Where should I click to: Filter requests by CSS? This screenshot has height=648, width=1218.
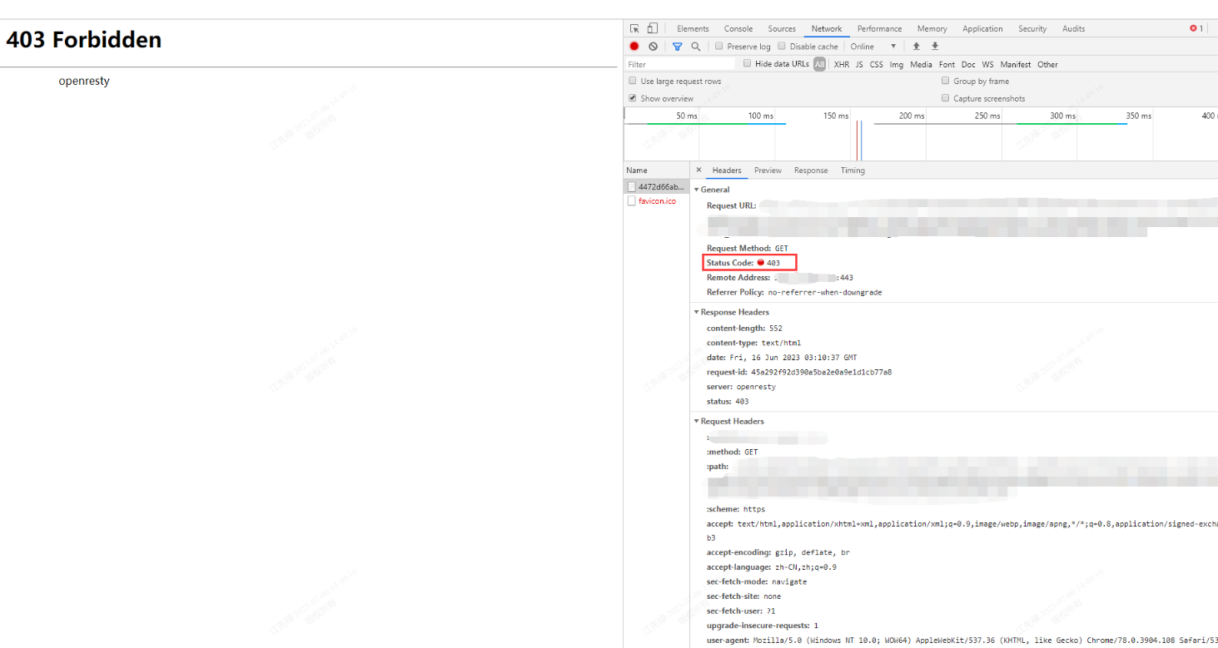(x=877, y=64)
